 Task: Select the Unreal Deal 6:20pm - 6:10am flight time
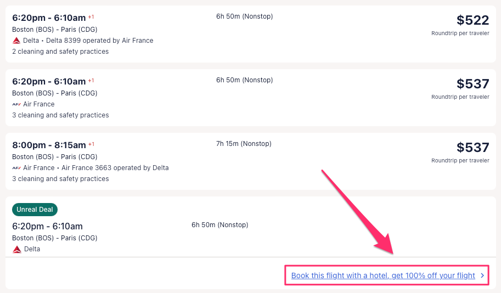47,226
